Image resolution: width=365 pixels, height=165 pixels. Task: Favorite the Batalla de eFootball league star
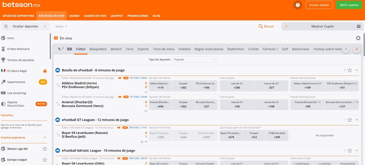point(350,70)
